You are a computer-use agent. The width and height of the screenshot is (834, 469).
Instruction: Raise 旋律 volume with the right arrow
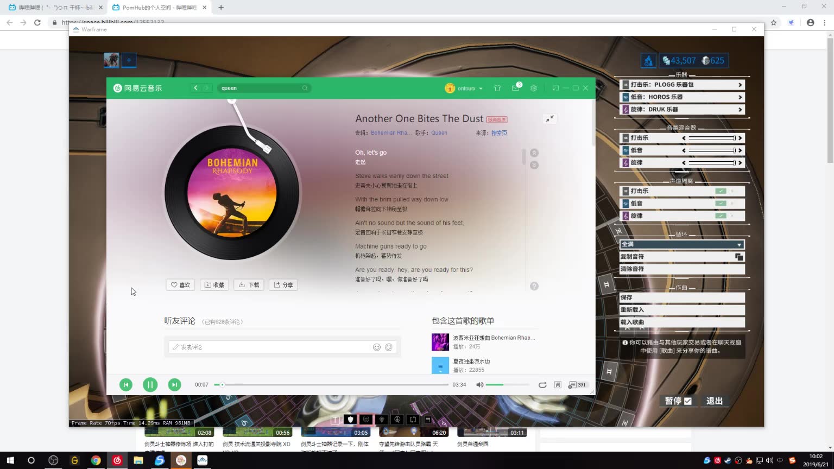pyautogui.click(x=740, y=163)
